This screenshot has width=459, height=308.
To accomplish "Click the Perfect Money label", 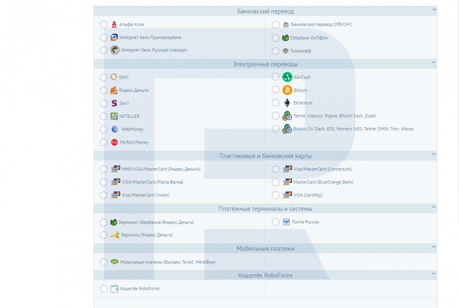I will pyautogui.click(x=134, y=142).
